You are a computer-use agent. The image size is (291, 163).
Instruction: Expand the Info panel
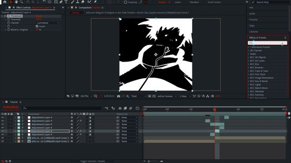[x=251, y=8]
